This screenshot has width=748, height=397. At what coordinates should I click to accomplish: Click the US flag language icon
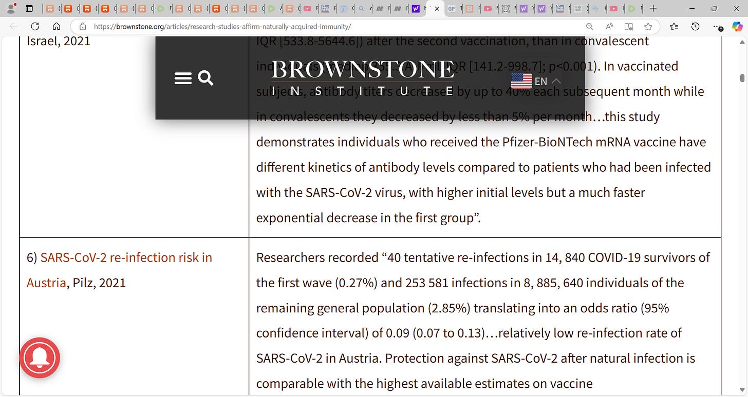click(521, 81)
